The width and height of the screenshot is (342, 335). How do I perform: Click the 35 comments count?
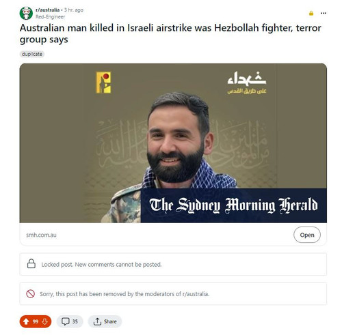click(x=75, y=321)
